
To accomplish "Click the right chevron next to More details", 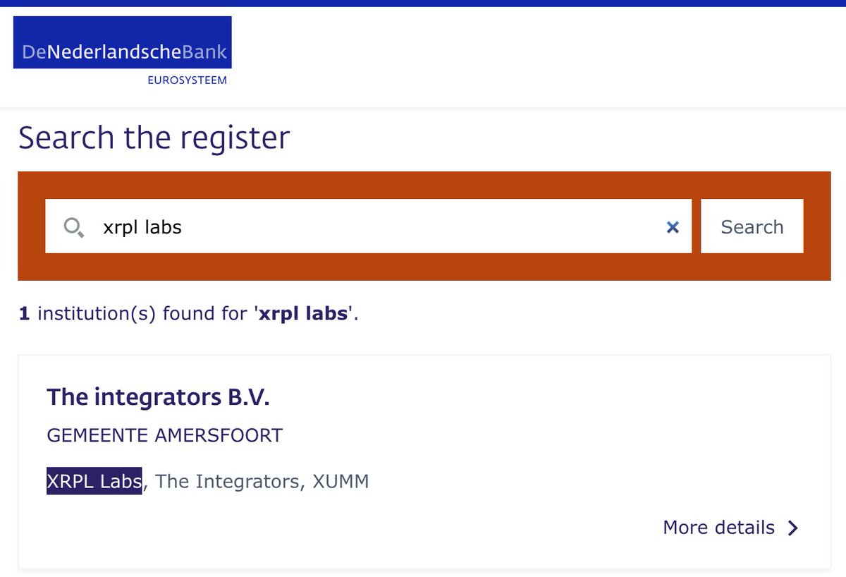I will [793, 528].
